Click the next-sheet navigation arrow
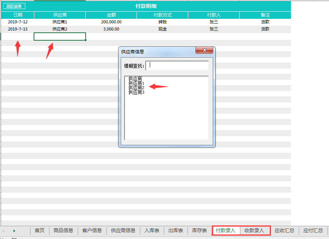This screenshot has width=329, height=239. 14,231
